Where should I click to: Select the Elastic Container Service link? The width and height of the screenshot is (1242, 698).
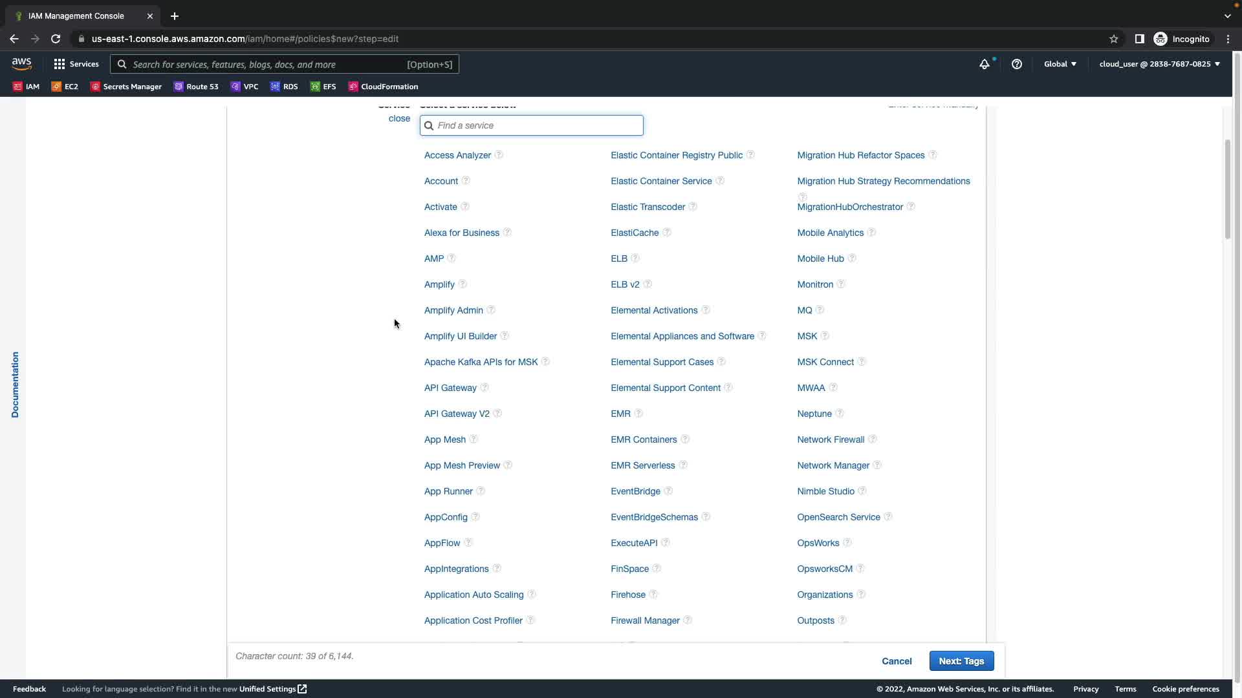661,181
